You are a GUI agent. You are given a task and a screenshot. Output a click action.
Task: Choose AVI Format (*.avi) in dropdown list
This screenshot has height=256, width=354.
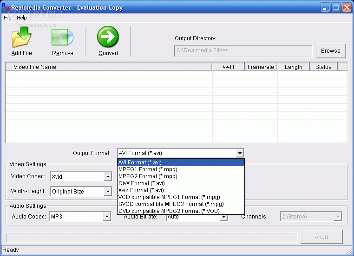click(x=181, y=162)
